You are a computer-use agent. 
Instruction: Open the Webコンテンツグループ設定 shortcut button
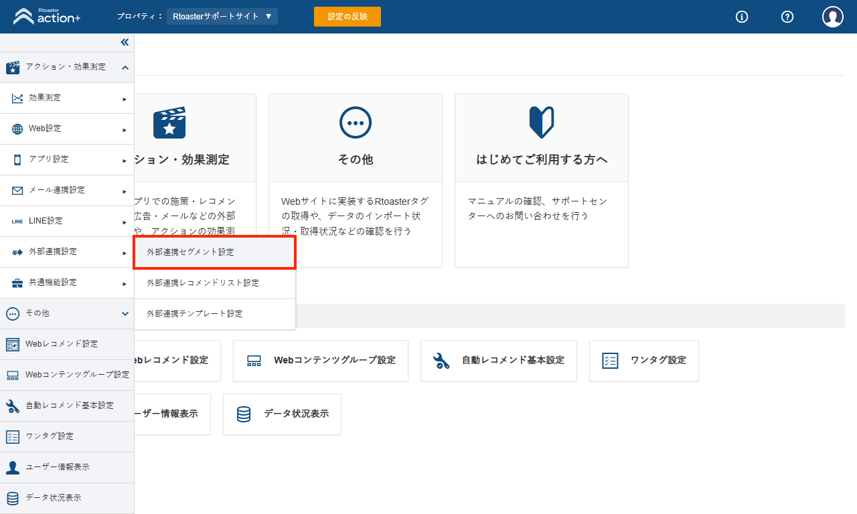[x=321, y=361]
